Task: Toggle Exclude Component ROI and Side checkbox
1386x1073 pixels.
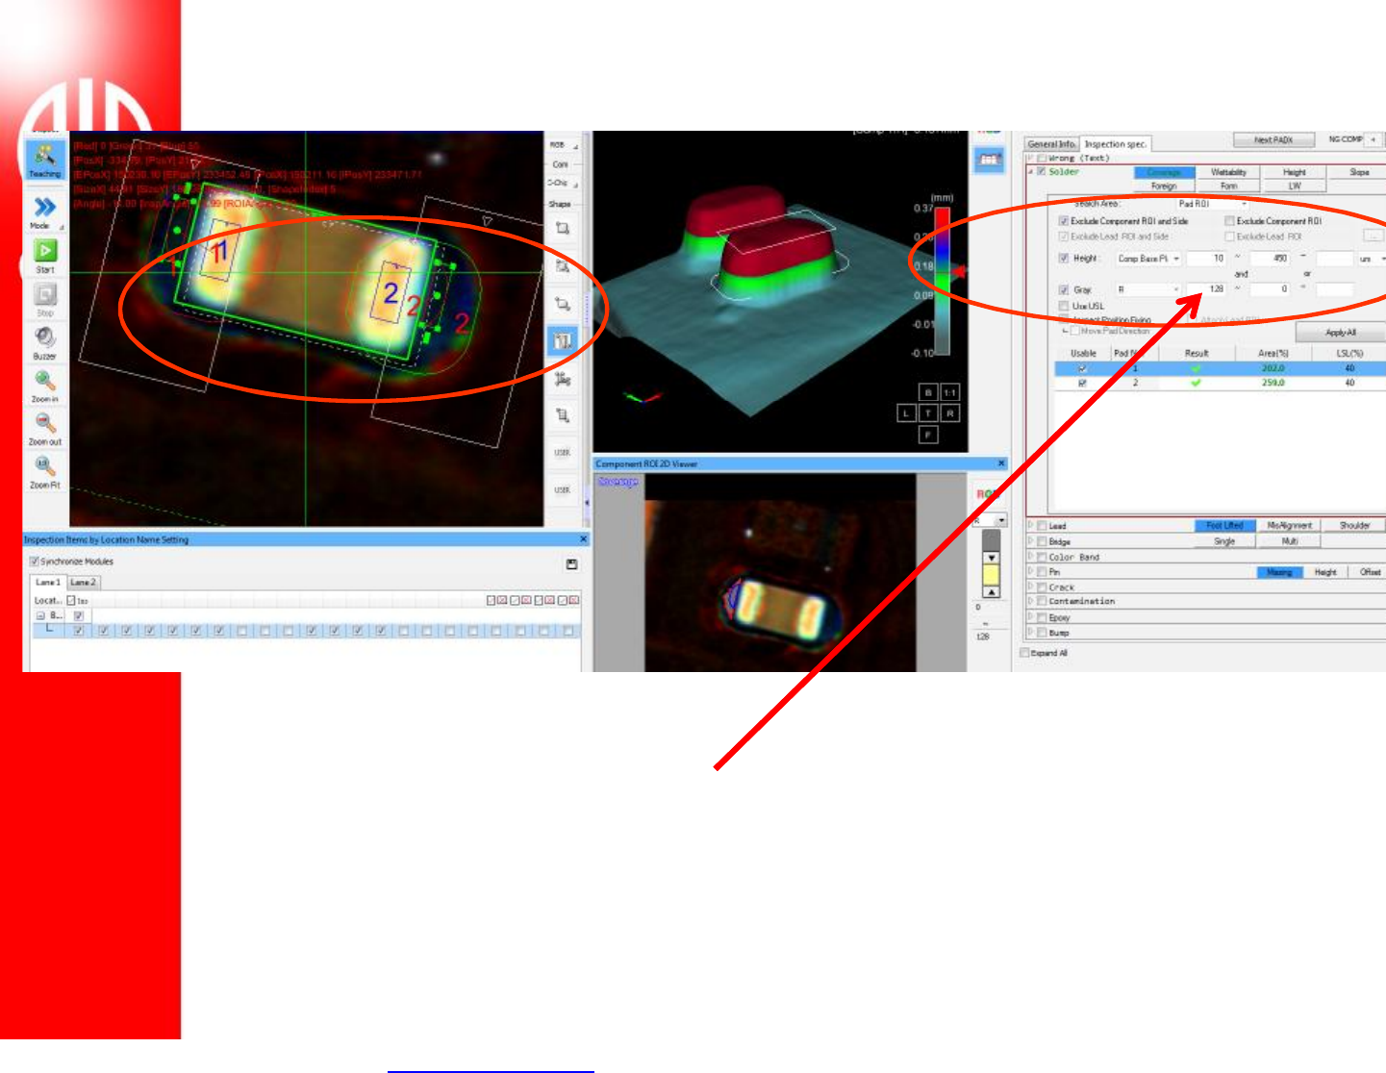Action: (1064, 221)
